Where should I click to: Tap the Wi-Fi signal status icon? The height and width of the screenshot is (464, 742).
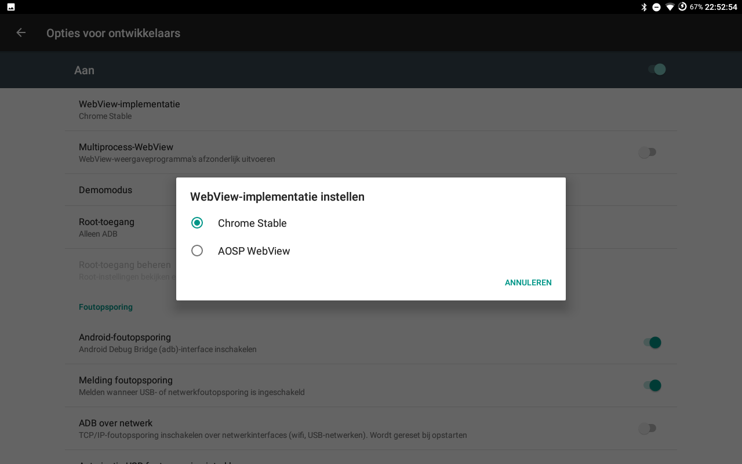pyautogui.click(x=670, y=7)
